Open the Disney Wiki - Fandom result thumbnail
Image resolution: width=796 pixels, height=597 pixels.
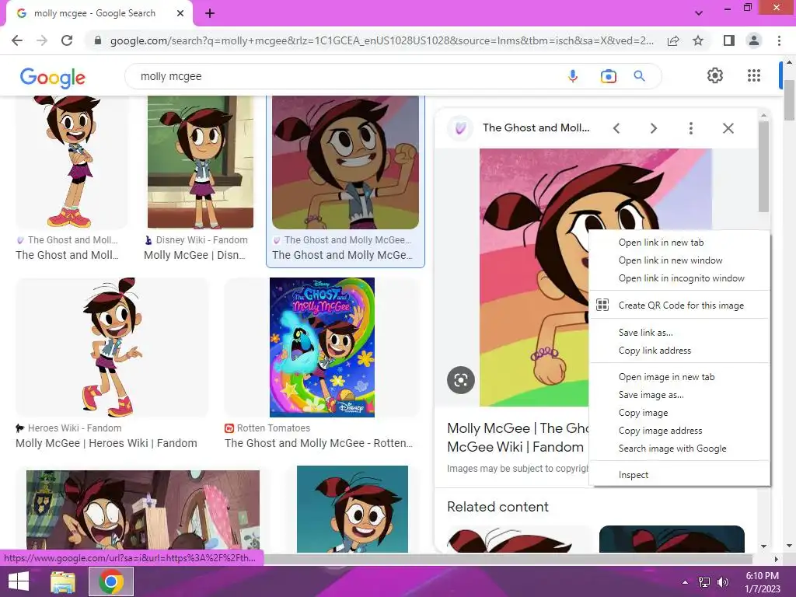(201, 162)
